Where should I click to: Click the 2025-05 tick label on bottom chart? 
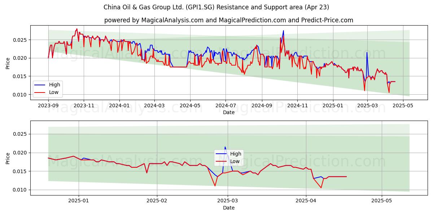382,201
